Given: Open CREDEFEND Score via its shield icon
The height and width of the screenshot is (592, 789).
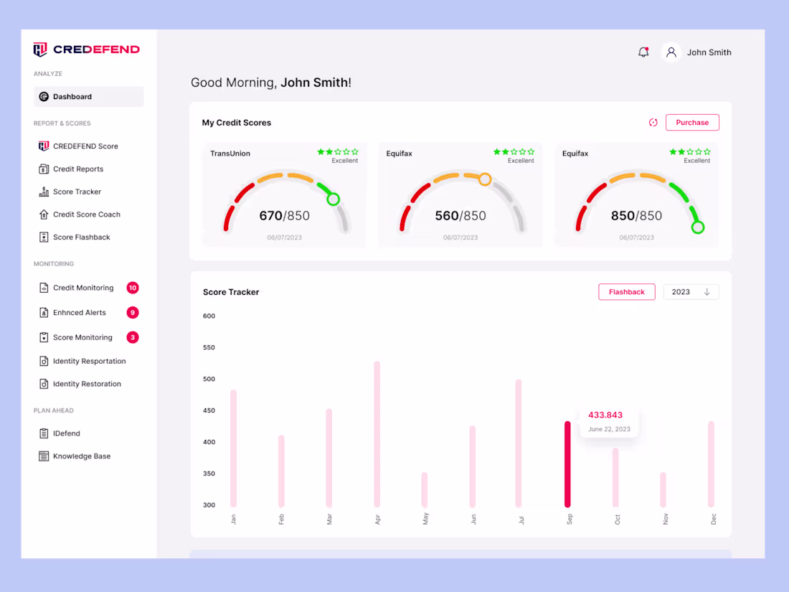Looking at the screenshot, I should 43,146.
